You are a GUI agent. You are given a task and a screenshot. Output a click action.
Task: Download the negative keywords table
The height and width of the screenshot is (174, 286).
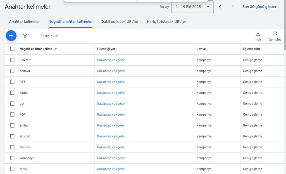pos(258,36)
